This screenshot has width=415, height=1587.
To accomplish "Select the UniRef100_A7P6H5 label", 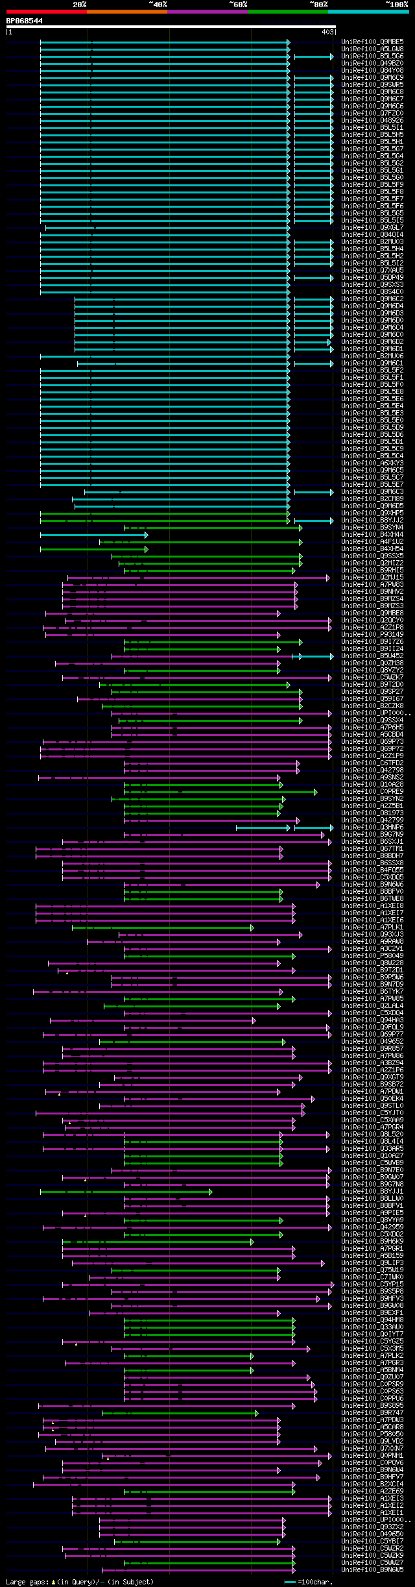I will click(x=372, y=727).
